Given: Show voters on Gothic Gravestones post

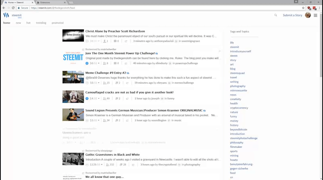Looking at the screenshot, I should [x=110, y=165].
